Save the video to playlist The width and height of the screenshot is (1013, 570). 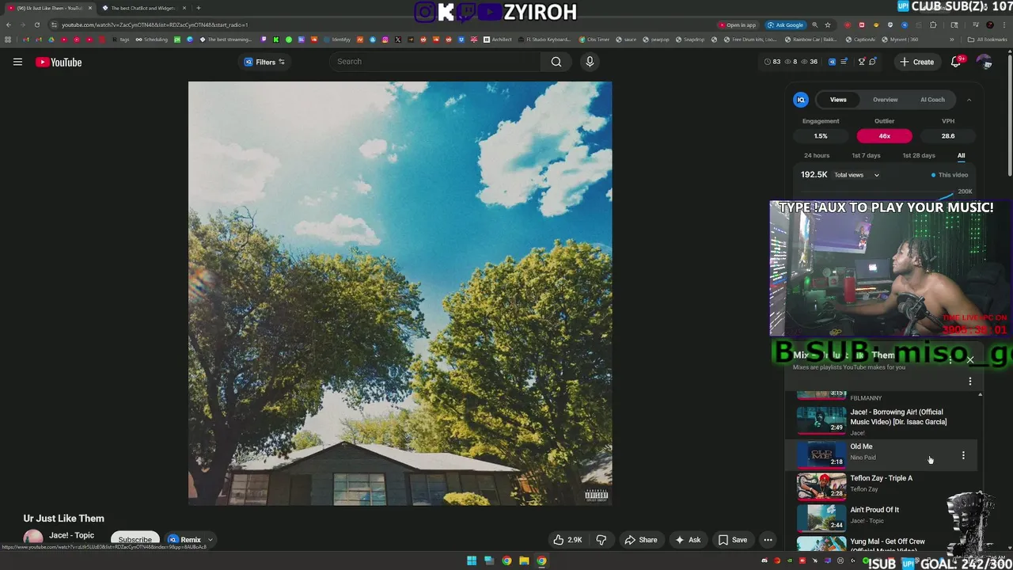[x=732, y=540]
